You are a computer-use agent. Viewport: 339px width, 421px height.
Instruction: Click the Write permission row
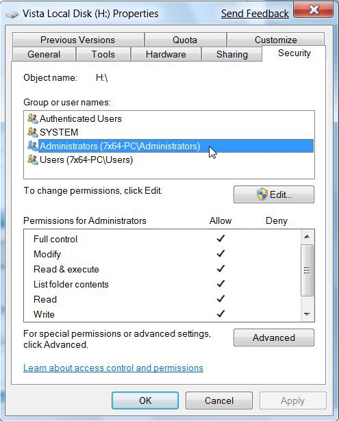coord(162,314)
